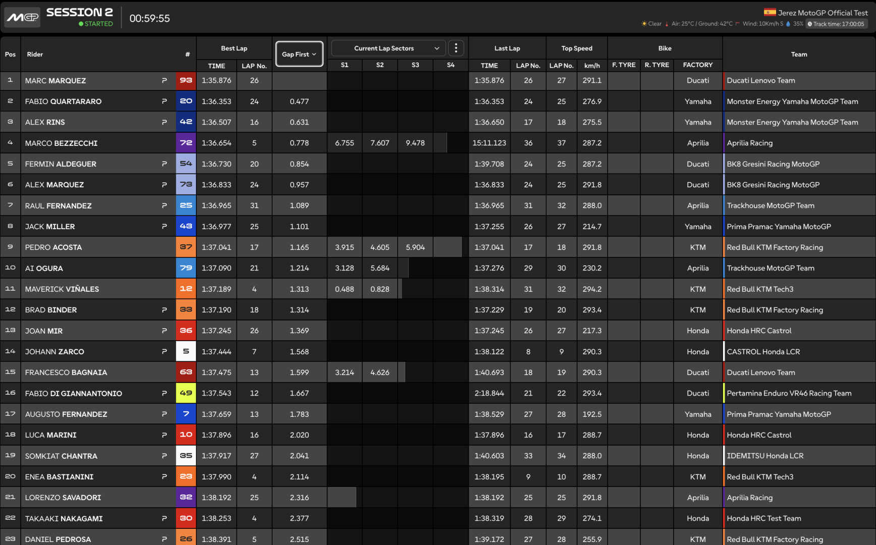Click Somkiat Chantra pit status icon

(x=164, y=456)
